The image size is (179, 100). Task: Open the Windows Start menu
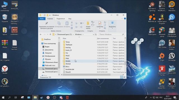point(3,97)
